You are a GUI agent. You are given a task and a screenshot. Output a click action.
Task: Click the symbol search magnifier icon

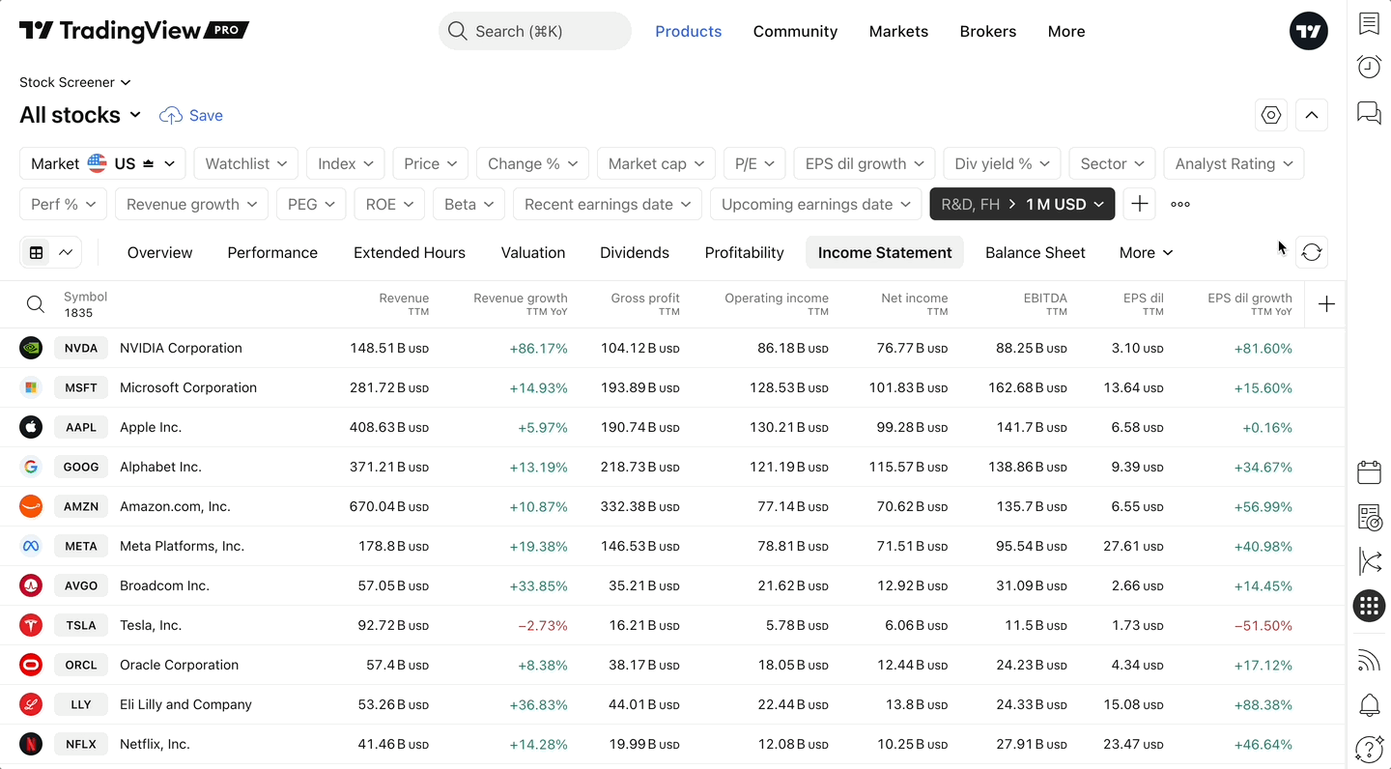(x=36, y=304)
